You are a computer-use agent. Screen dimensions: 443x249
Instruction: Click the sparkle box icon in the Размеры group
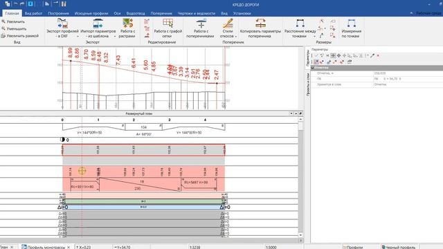(333, 28)
